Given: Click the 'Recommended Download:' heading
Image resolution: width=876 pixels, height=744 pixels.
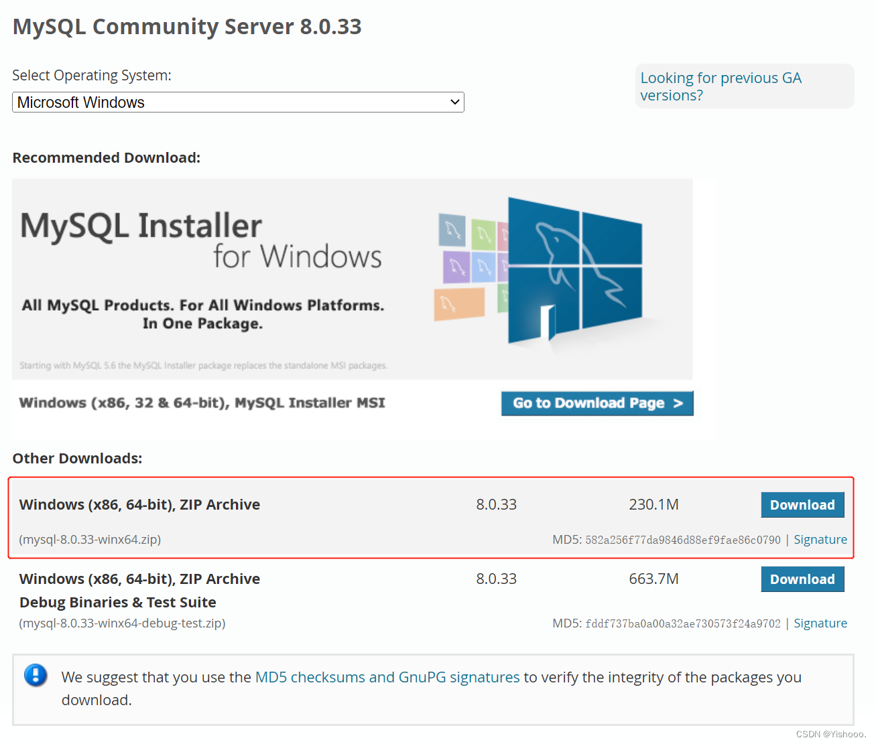Looking at the screenshot, I should 106,157.
